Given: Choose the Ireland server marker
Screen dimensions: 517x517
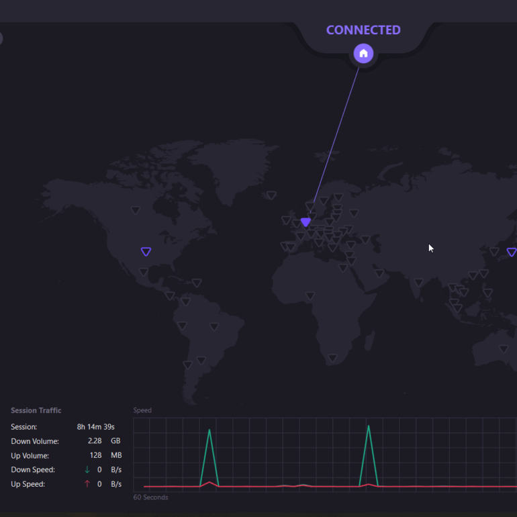Looking at the screenshot, I should pos(286,220).
